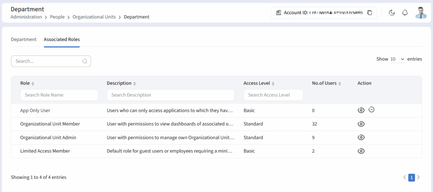
Task: Open the user profile avatar menu
Action: (x=420, y=13)
